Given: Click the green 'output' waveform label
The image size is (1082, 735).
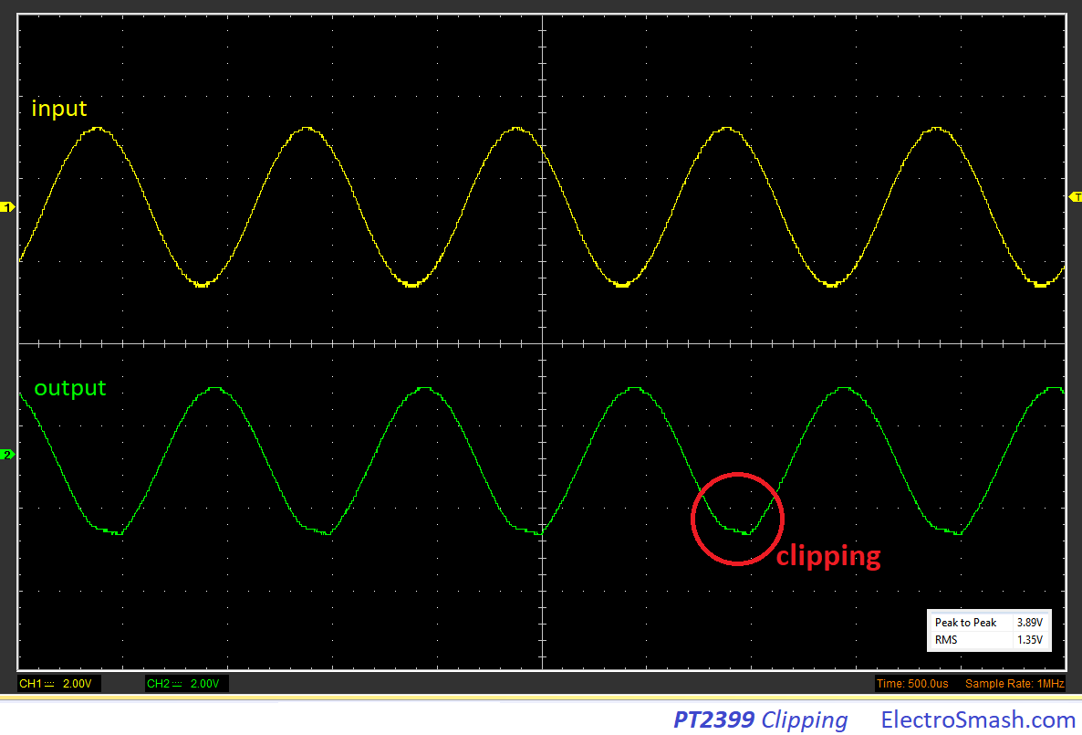Looking at the screenshot, I should tap(70, 388).
